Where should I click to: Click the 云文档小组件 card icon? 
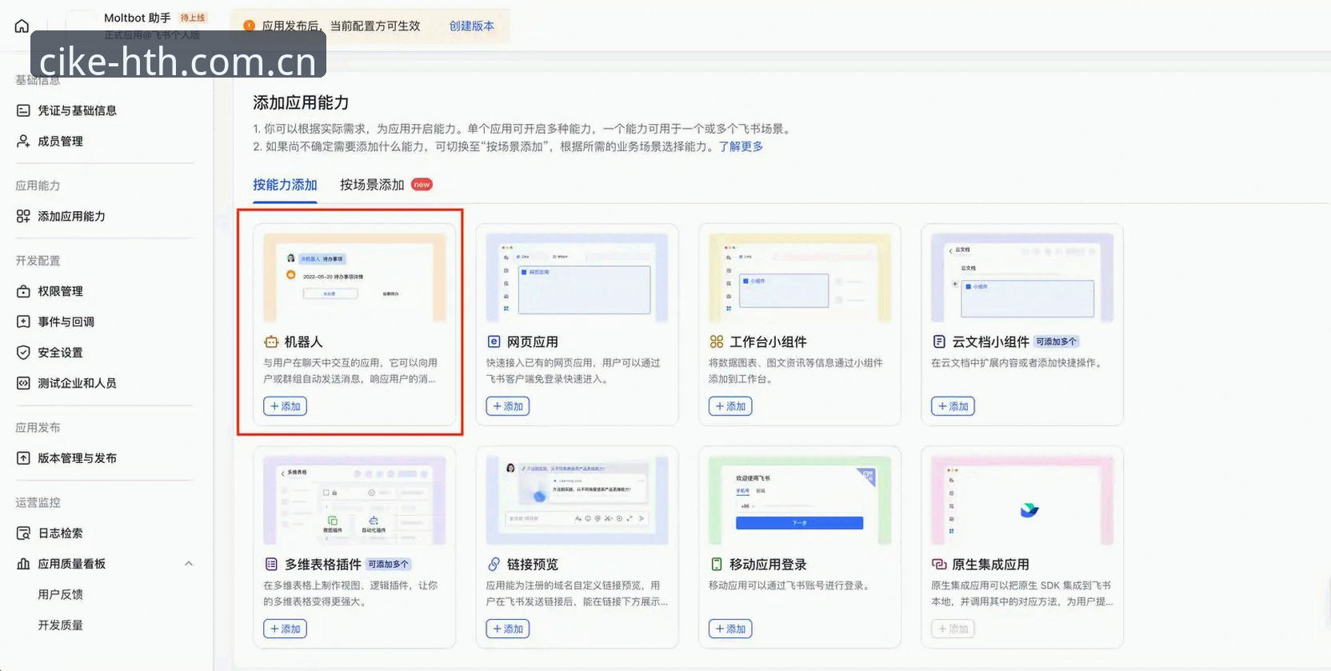click(939, 341)
